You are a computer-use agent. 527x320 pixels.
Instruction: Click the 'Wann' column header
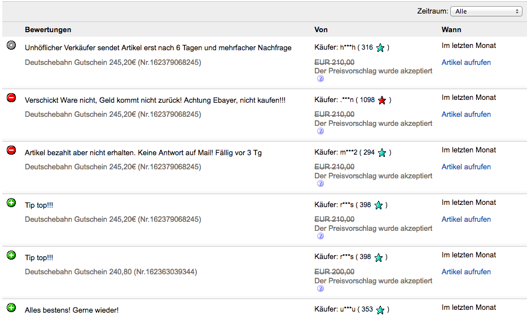[x=451, y=29]
